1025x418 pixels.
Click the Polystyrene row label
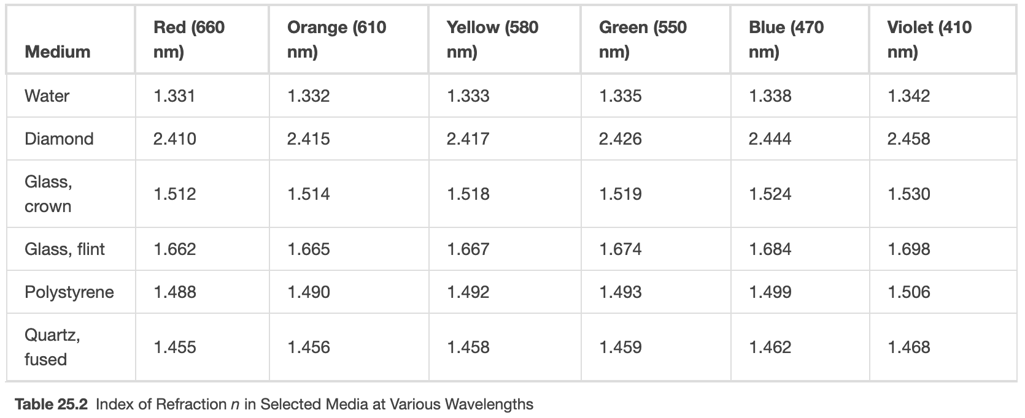(x=69, y=292)
